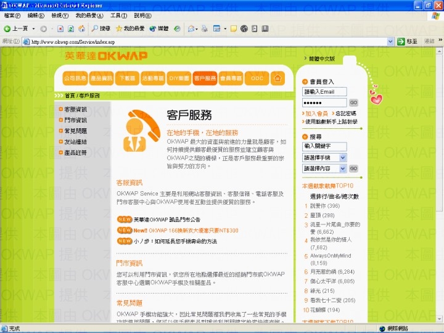This screenshot has height=333, width=444.
Task: Open the address bar dropdown arrow
Action: [390, 42]
